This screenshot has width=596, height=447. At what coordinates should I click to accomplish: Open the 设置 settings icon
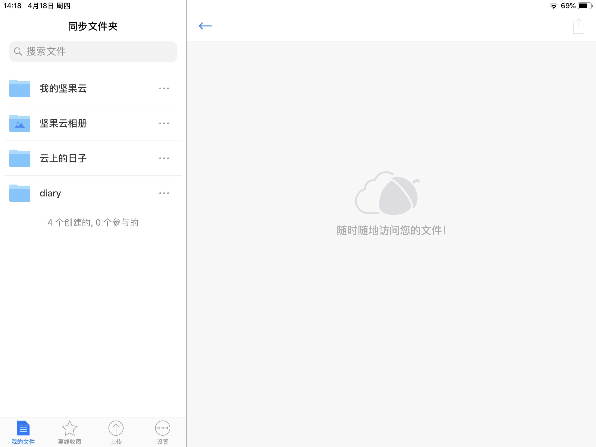[162, 428]
